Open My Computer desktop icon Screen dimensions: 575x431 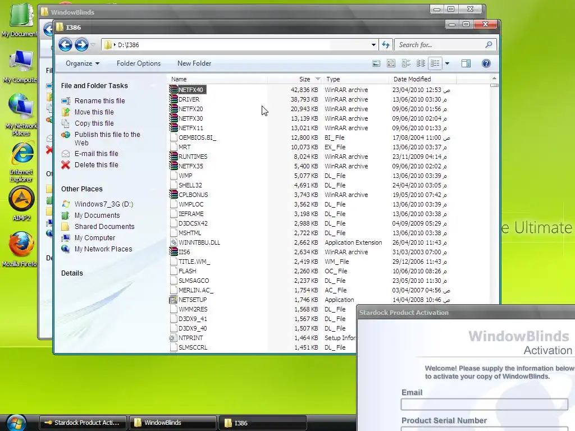point(20,66)
